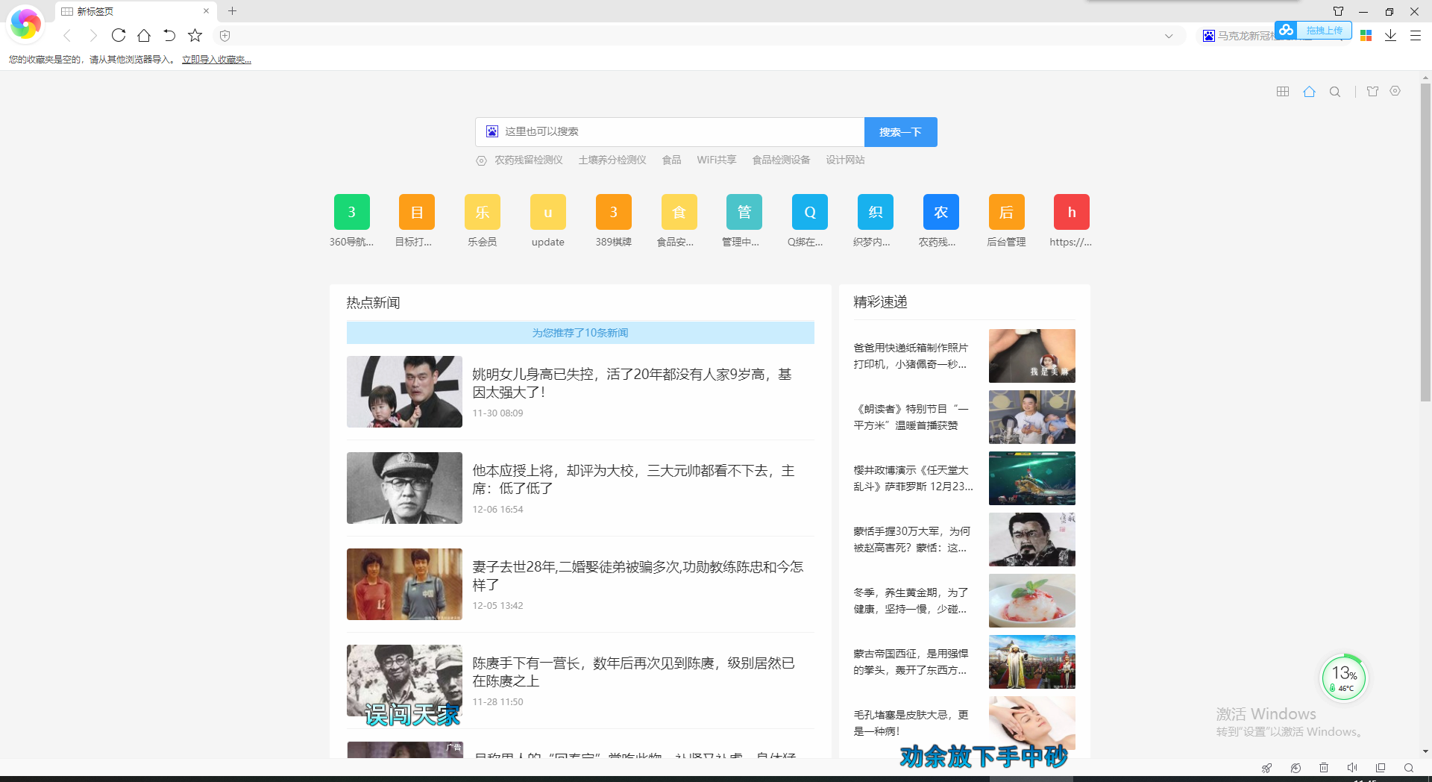Switch to the grid view icon on the page
Screen dimensions: 1432x782
pyautogui.click(x=1283, y=91)
